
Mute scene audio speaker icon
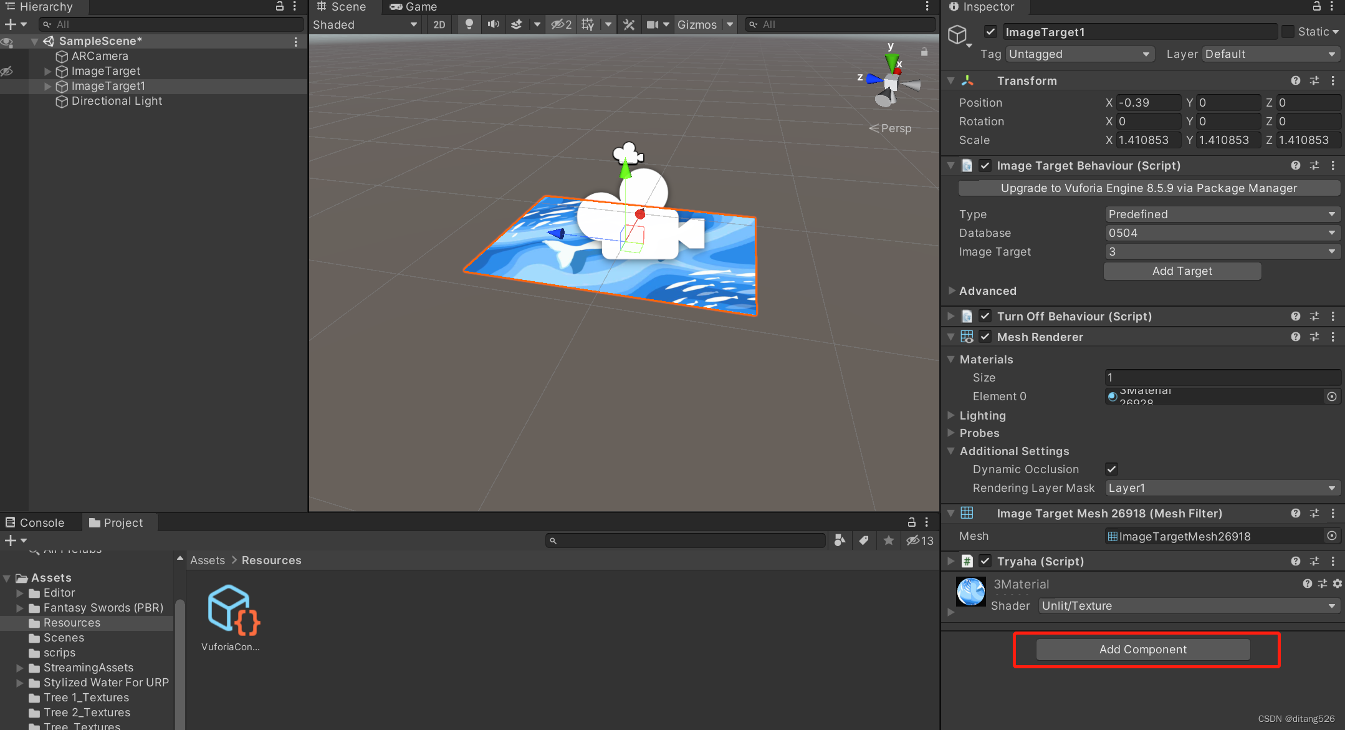[493, 24]
